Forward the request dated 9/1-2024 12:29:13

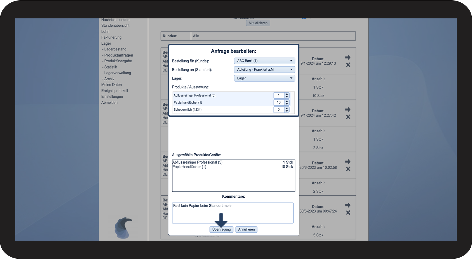point(348,57)
